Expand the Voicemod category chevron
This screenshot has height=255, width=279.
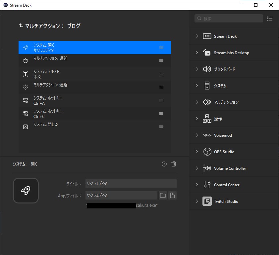pos(197,135)
